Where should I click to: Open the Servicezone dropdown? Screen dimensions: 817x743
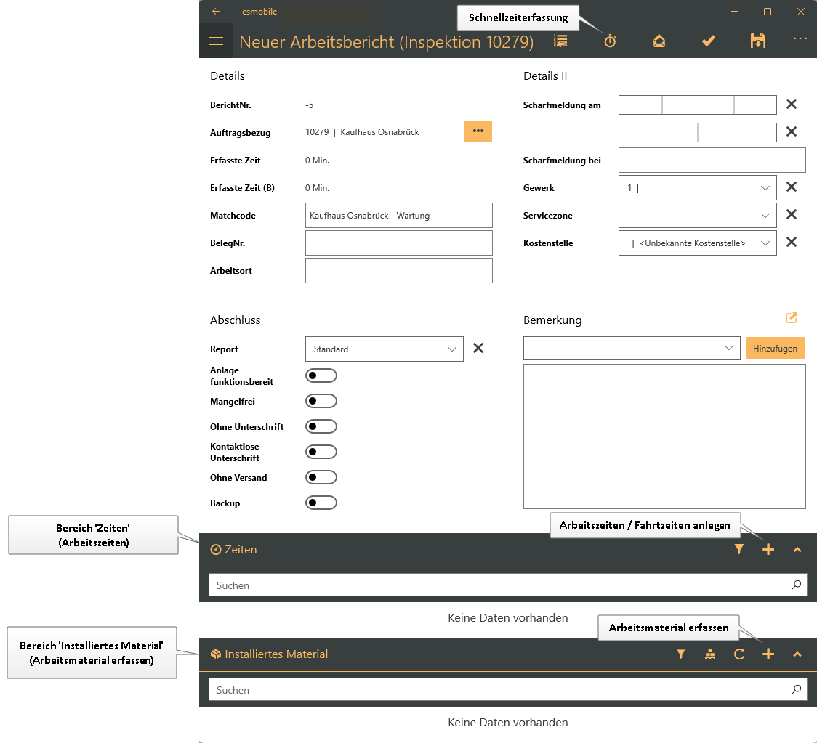tap(697, 215)
